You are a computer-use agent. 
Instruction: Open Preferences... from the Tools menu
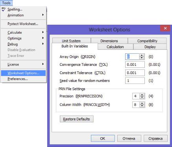(x=23, y=79)
